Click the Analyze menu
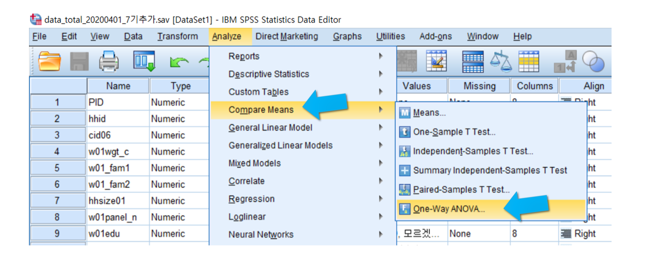This screenshot has height=260, width=659. point(227,36)
